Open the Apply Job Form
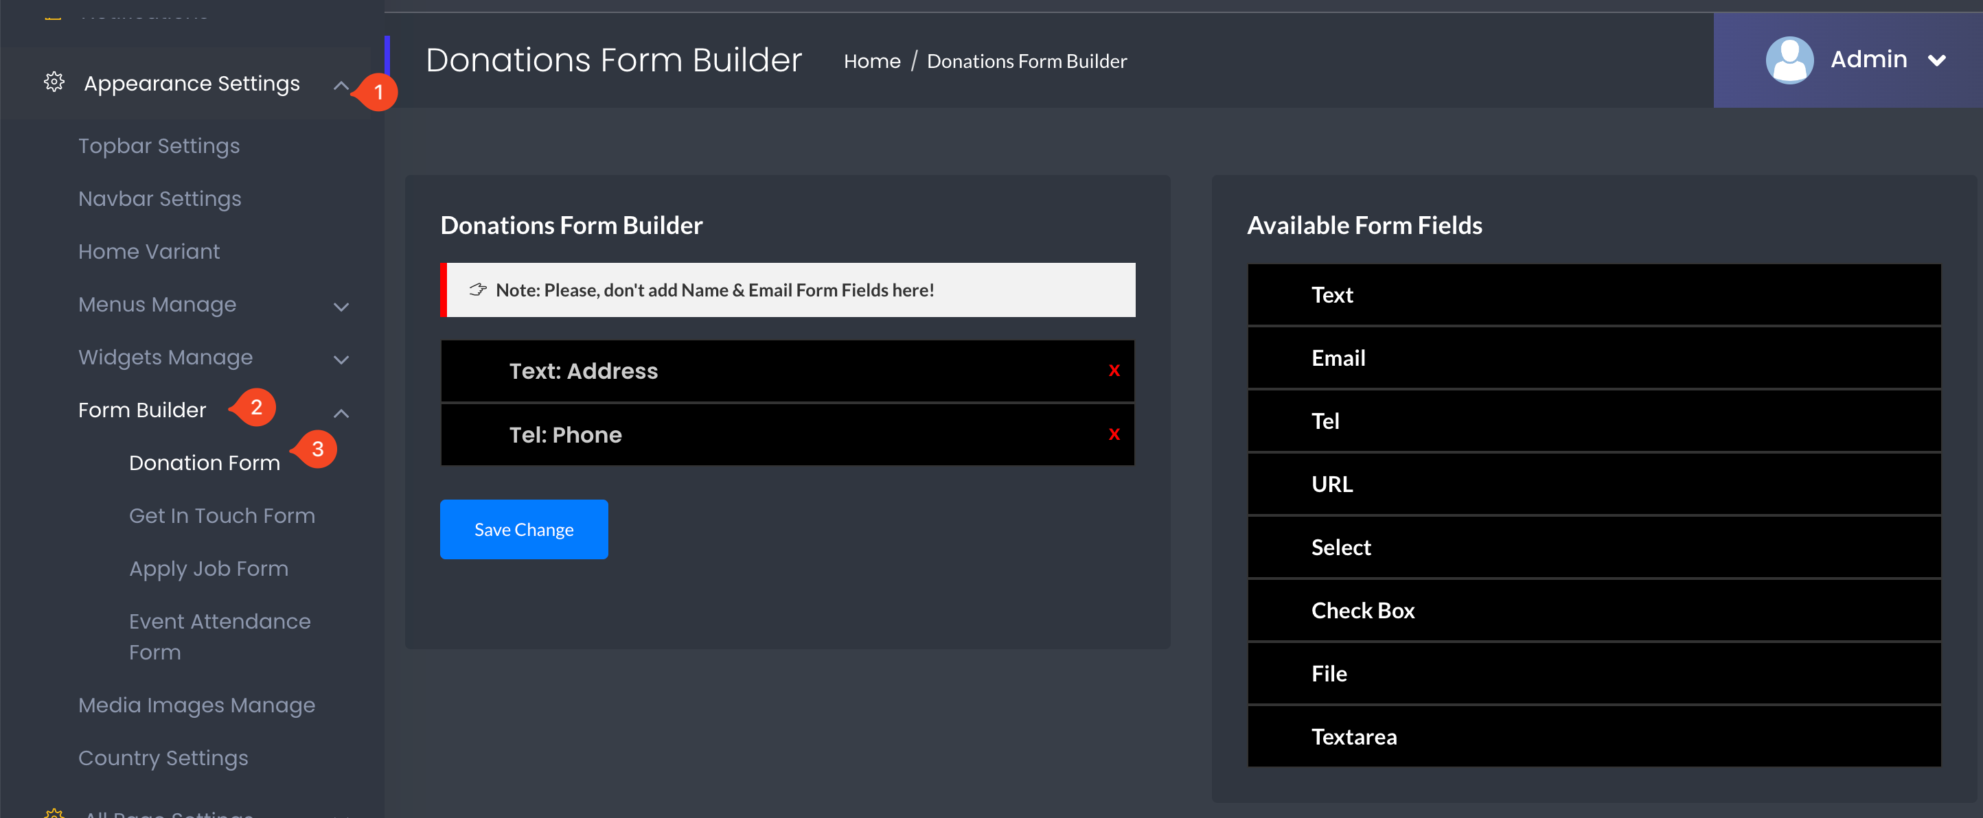Screen dimensions: 1983x818 click(x=209, y=569)
